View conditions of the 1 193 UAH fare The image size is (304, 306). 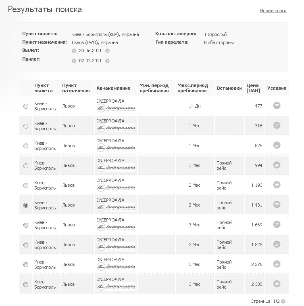[277, 185]
